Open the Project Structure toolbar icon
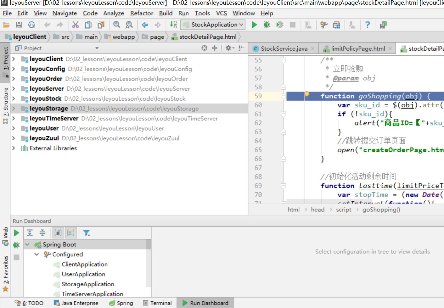The width and height of the screenshot is (444, 308). (336, 25)
